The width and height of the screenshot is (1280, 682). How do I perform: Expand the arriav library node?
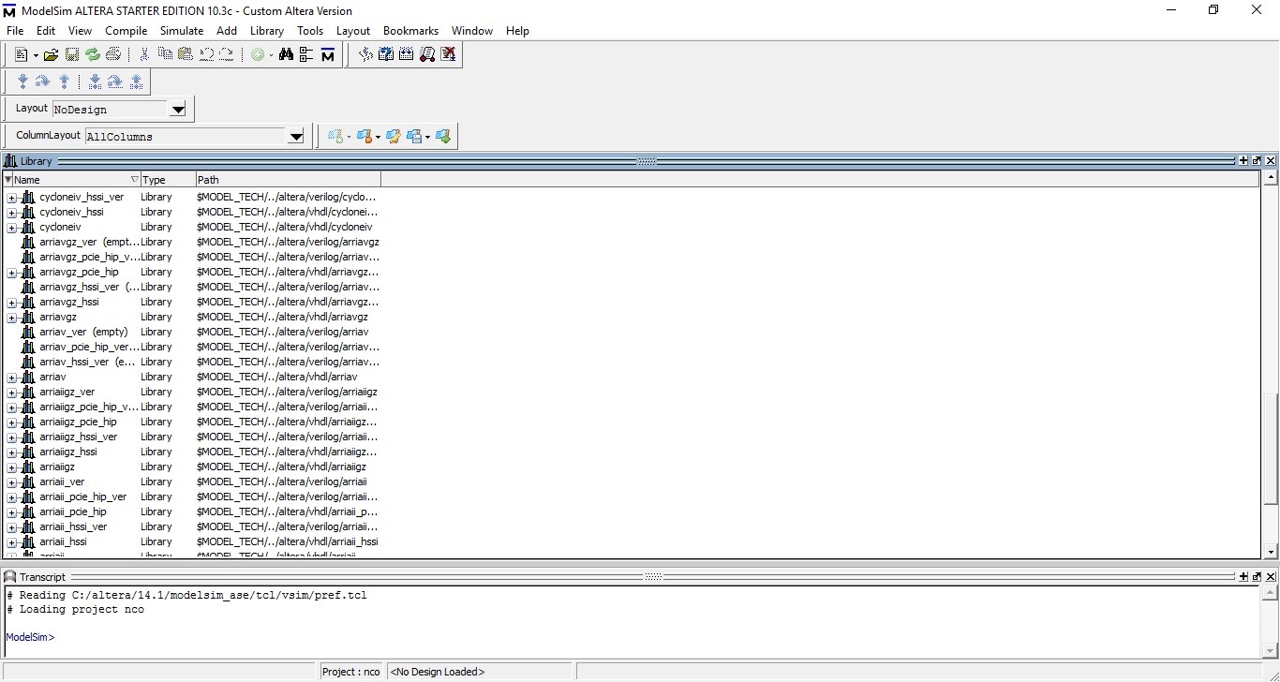[x=12, y=378]
